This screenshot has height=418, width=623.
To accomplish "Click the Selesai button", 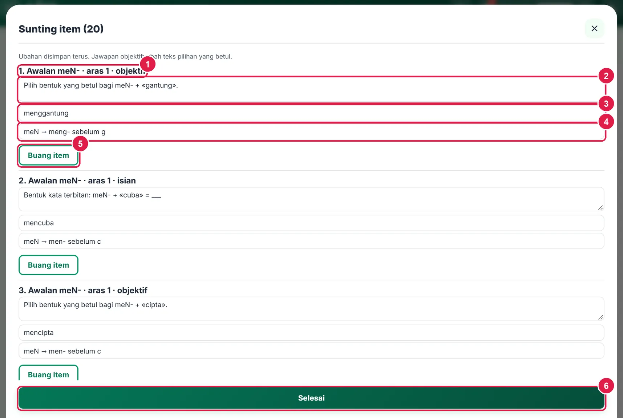I will coord(311,398).
